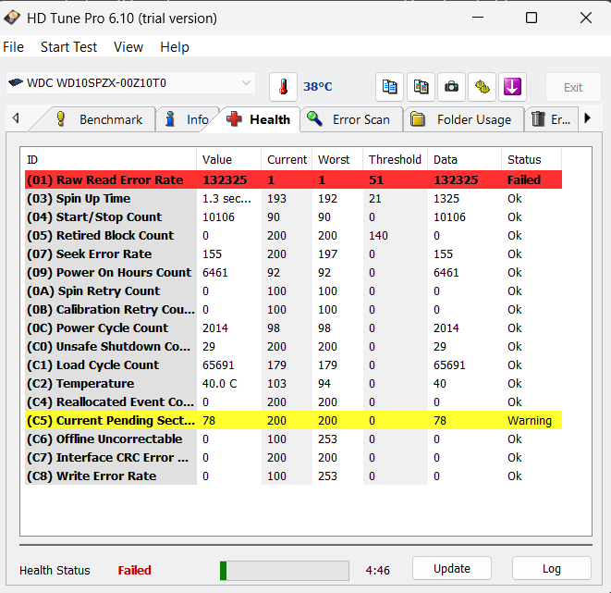Select the Power On Hours Count row
Viewport: 611px width, 593px height.
(x=293, y=273)
